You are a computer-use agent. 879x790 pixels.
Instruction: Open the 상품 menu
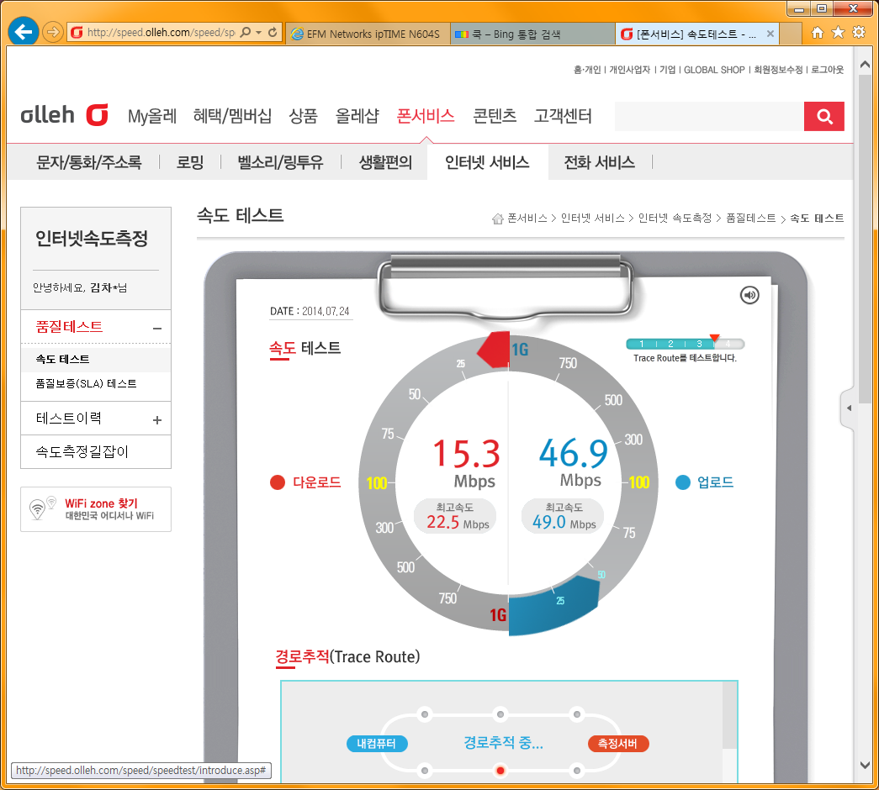coord(304,116)
